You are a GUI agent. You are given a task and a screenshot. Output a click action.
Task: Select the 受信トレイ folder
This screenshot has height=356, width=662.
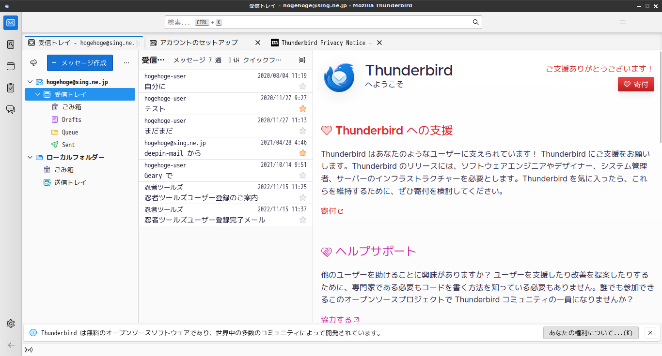(80, 94)
